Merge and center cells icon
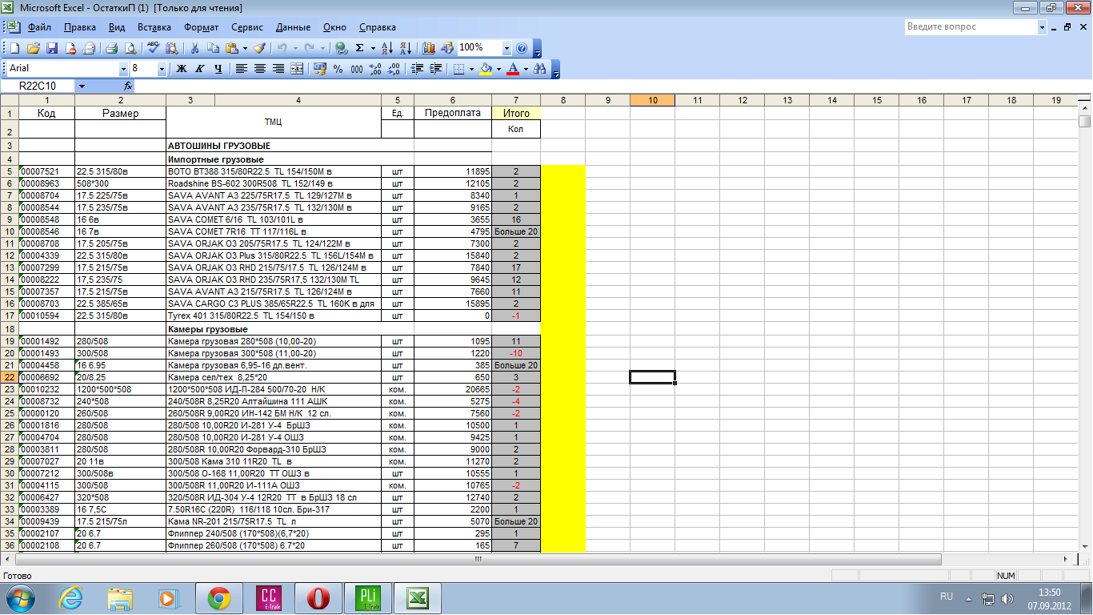 click(297, 69)
